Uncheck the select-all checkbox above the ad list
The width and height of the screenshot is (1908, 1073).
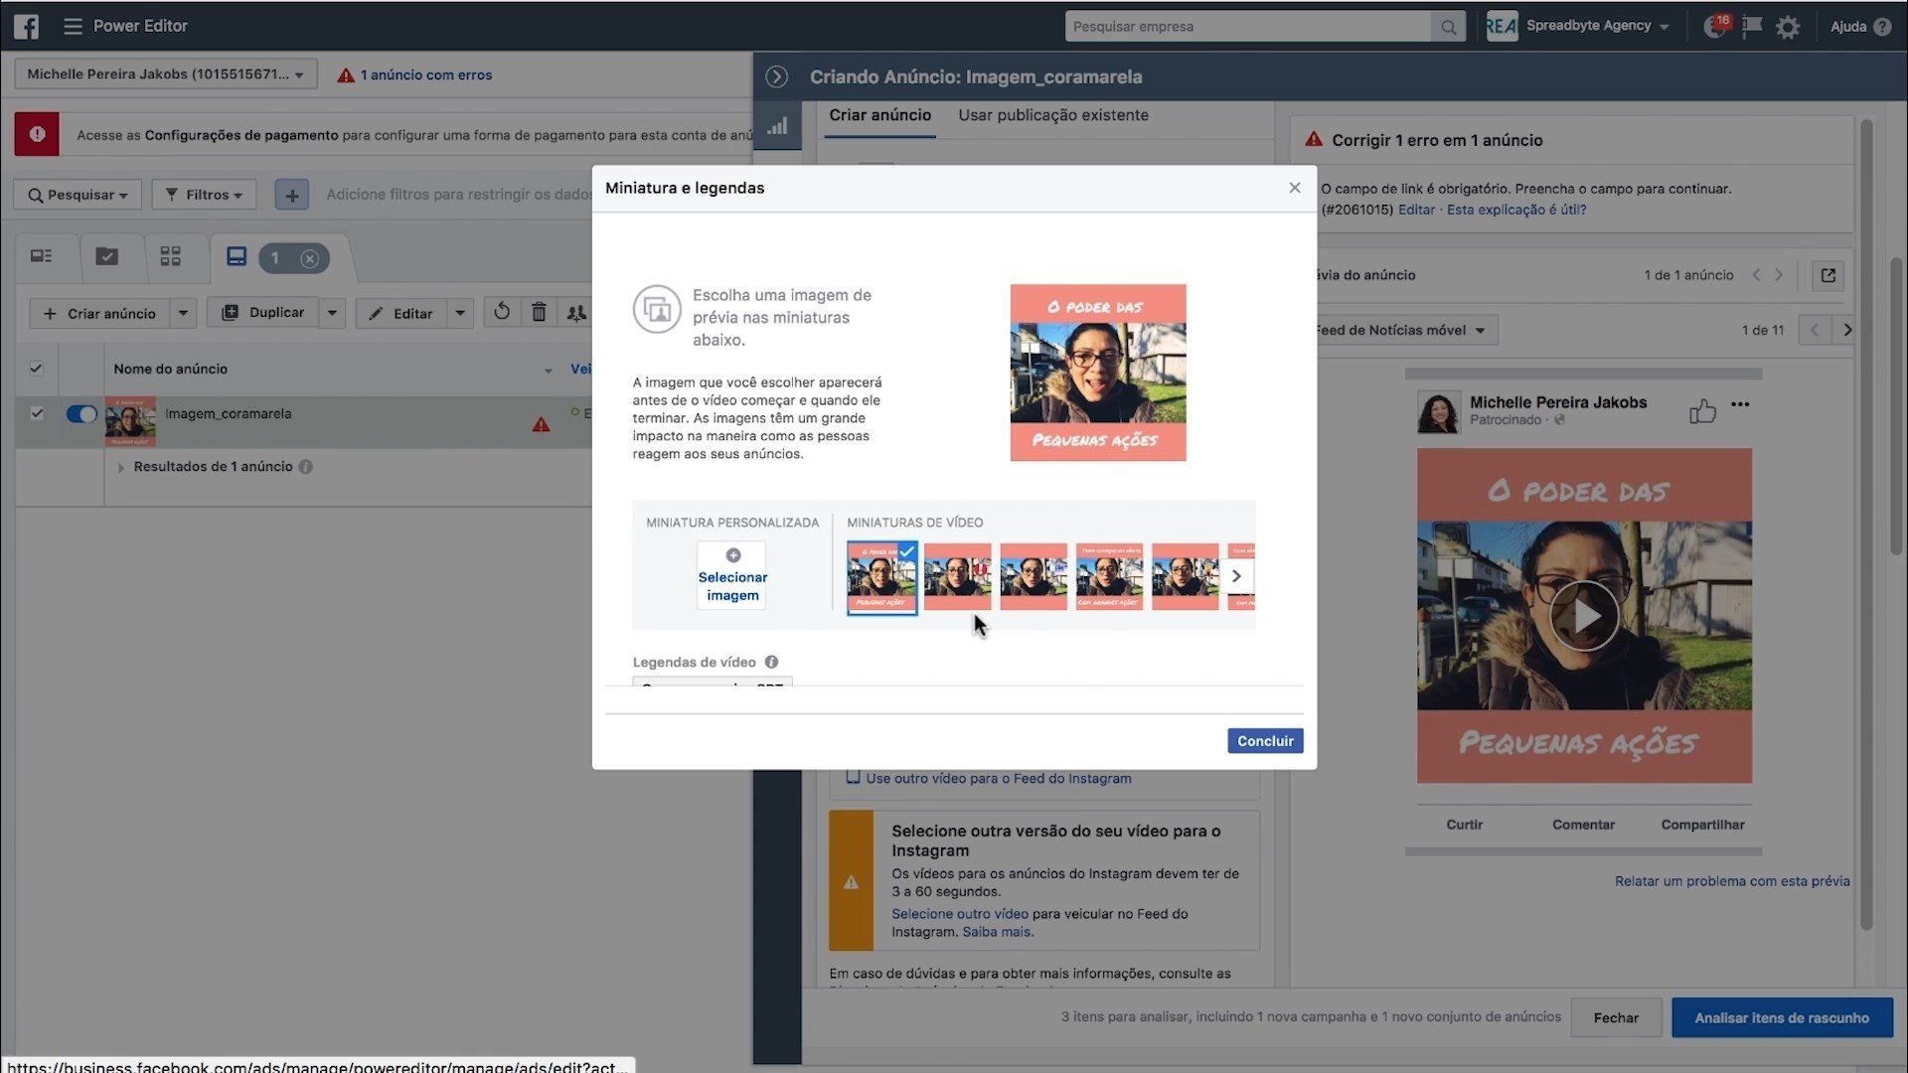click(36, 369)
